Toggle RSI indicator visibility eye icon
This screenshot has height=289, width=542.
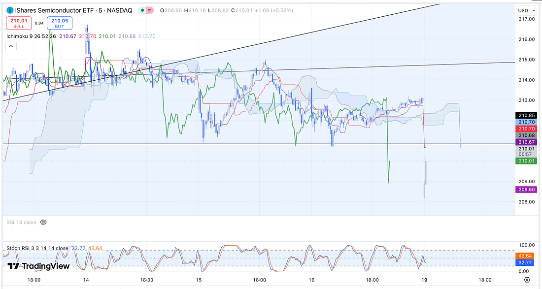[43, 223]
